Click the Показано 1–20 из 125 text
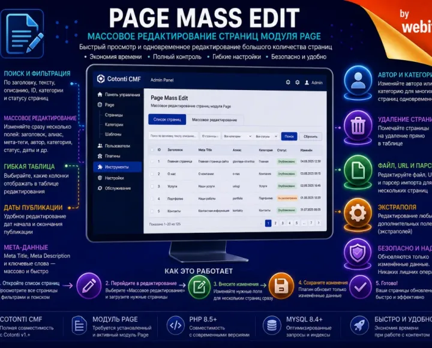This screenshot has width=432, height=348. [x=165, y=224]
